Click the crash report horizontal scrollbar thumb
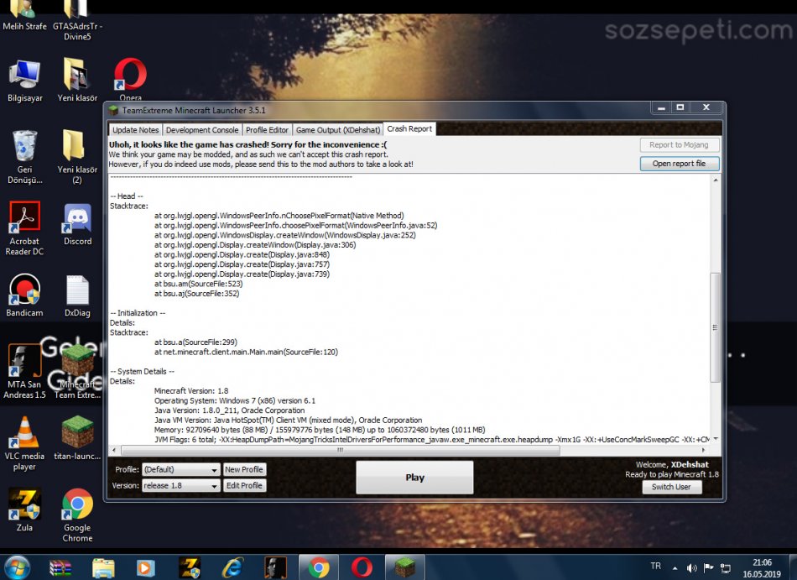Screen dimensions: 797x580 pos(340,450)
